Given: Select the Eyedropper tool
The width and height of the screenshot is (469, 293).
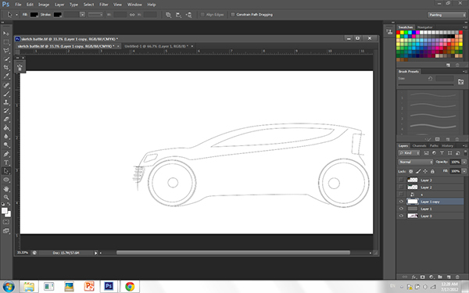Looking at the screenshot, I should [x=6, y=77].
